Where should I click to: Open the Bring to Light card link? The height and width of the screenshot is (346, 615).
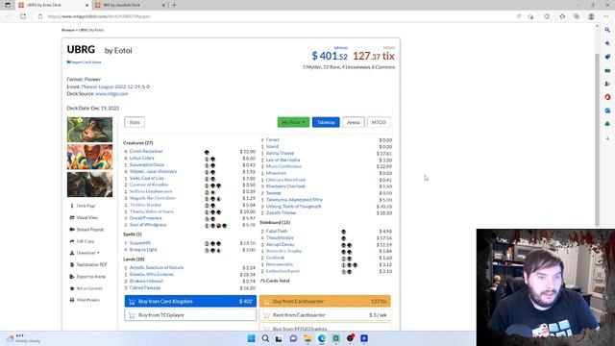143,250
